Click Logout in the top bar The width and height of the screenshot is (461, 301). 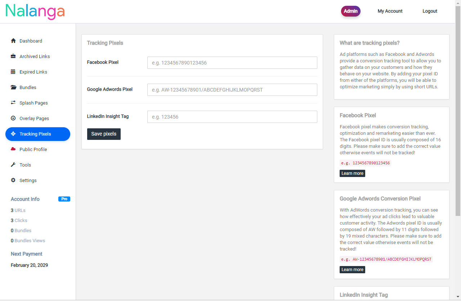430,11
